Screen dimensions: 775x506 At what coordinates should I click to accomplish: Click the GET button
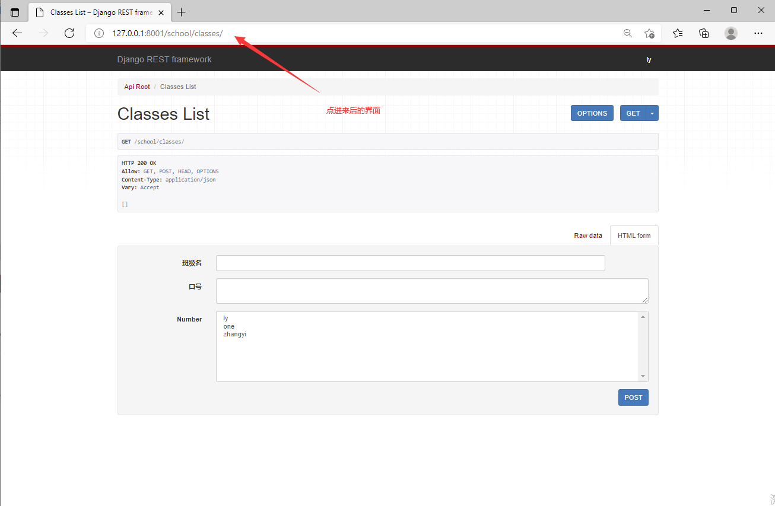tap(633, 113)
